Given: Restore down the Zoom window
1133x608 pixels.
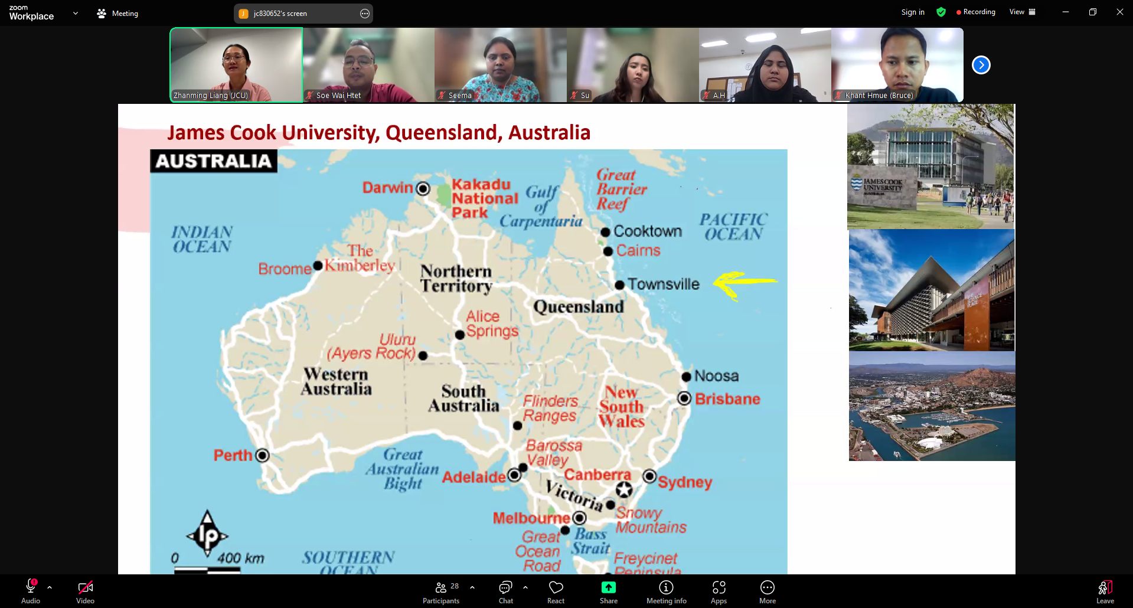Looking at the screenshot, I should pyautogui.click(x=1093, y=12).
